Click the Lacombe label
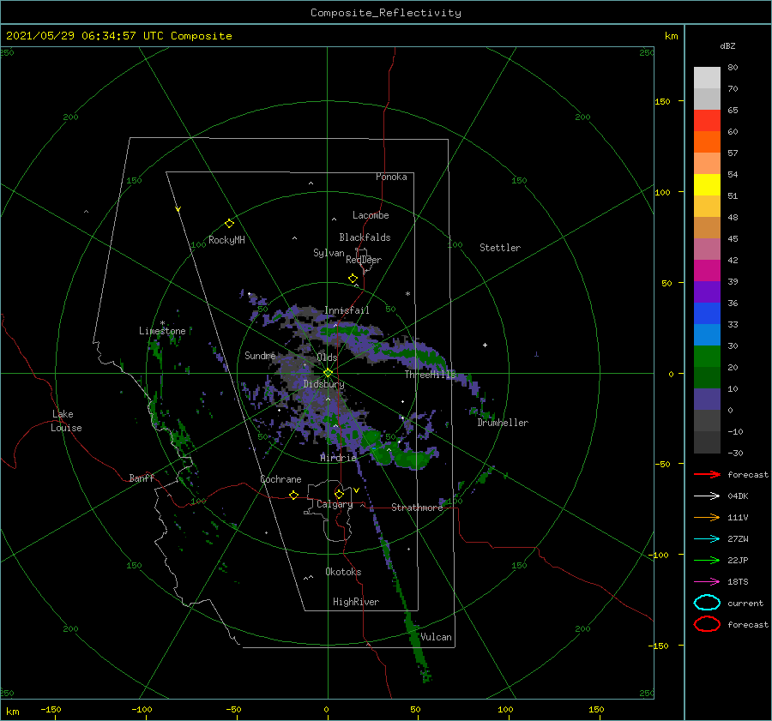This screenshot has width=772, height=721. pyautogui.click(x=371, y=215)
